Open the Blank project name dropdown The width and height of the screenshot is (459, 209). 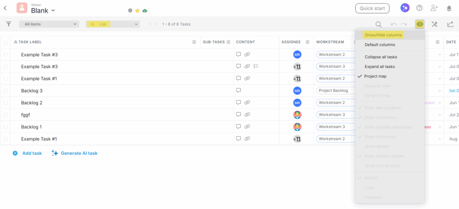point(43,11)
